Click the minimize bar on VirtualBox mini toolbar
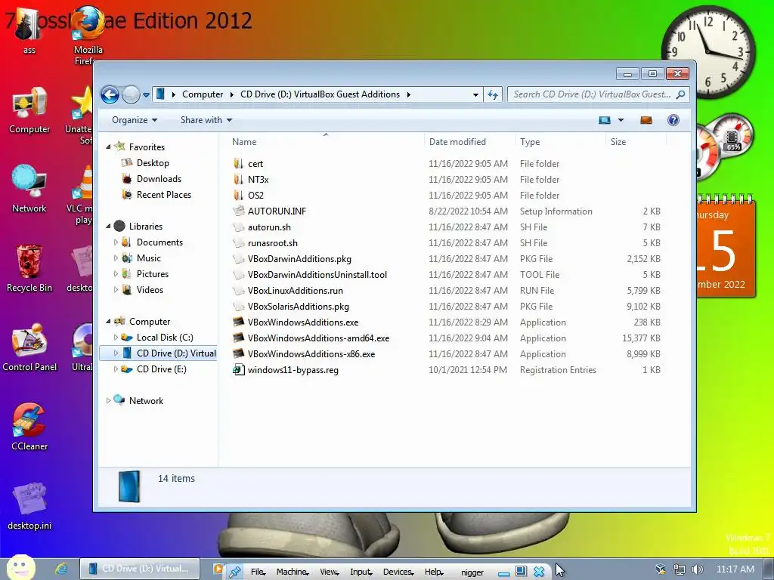Screen dimensions: 774x580 tap(503, 574)
